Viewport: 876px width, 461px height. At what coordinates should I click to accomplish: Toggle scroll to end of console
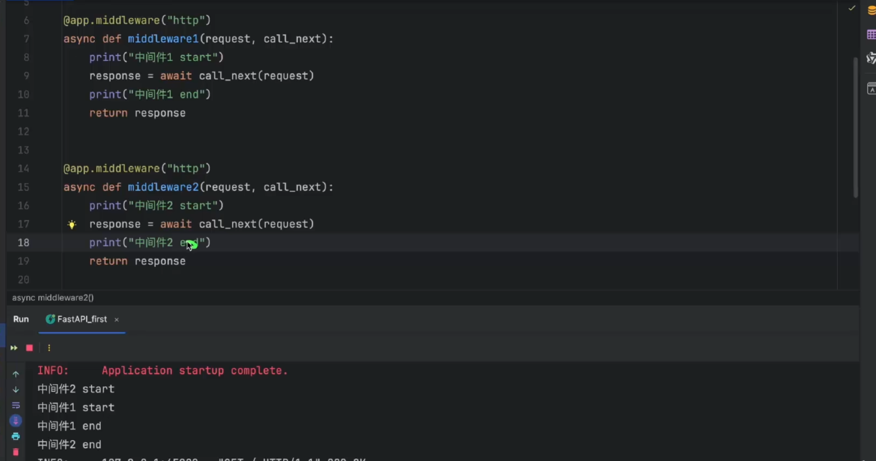pyautogui.click(x=15, y=421)
